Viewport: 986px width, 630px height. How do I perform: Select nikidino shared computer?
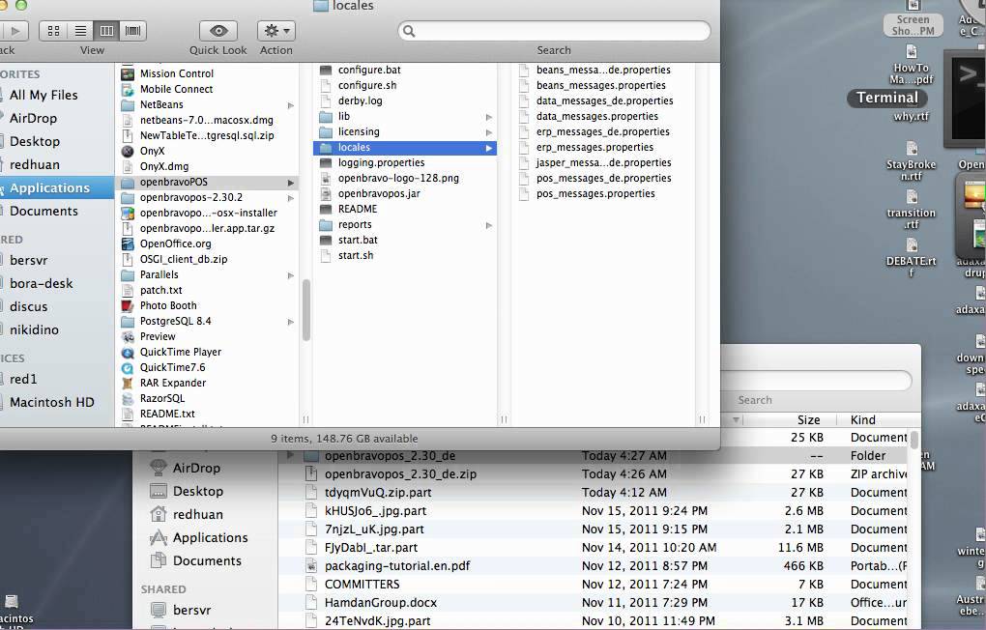(x=34, y=330)
